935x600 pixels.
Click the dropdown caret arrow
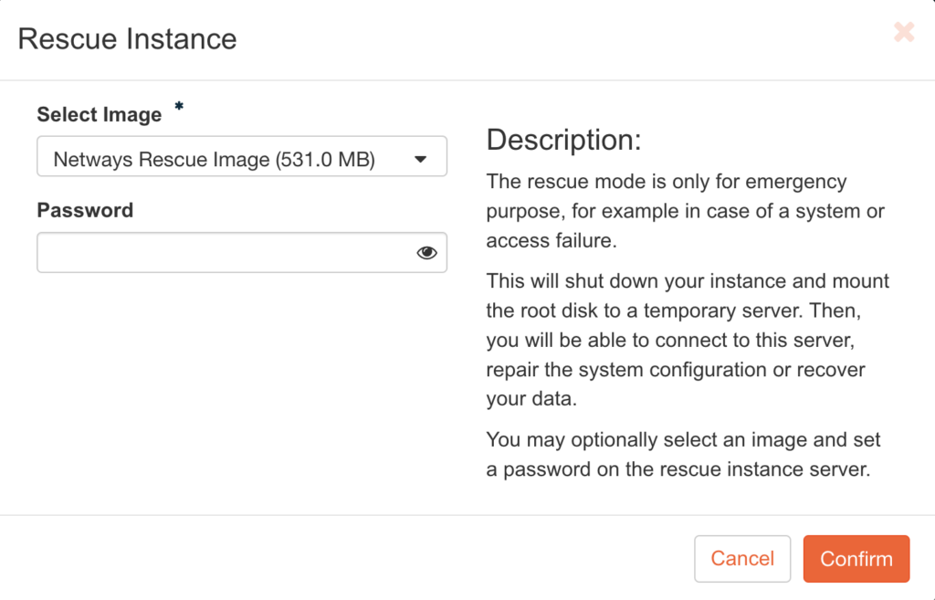[420, 159]
